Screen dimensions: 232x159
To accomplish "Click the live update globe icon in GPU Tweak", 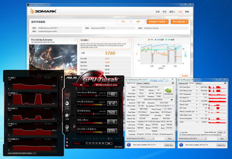I will coord(67,104).
